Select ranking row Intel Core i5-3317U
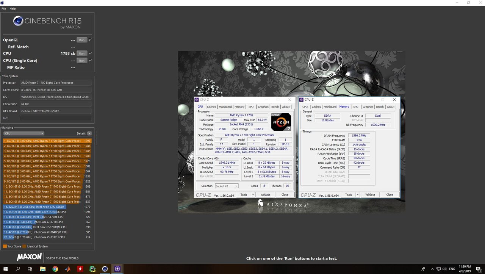Image resolution: width=485 pixels, height=274 pixels. click(47, 237)
